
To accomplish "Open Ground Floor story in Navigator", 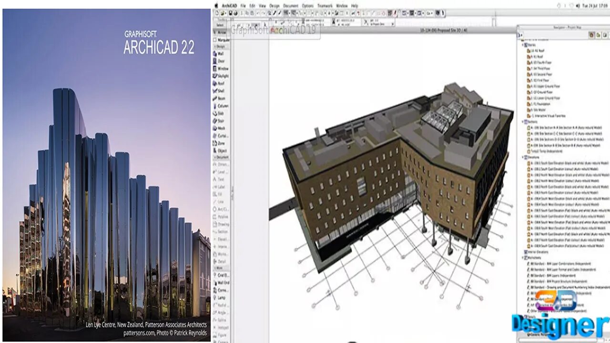I will click(539, 92).
